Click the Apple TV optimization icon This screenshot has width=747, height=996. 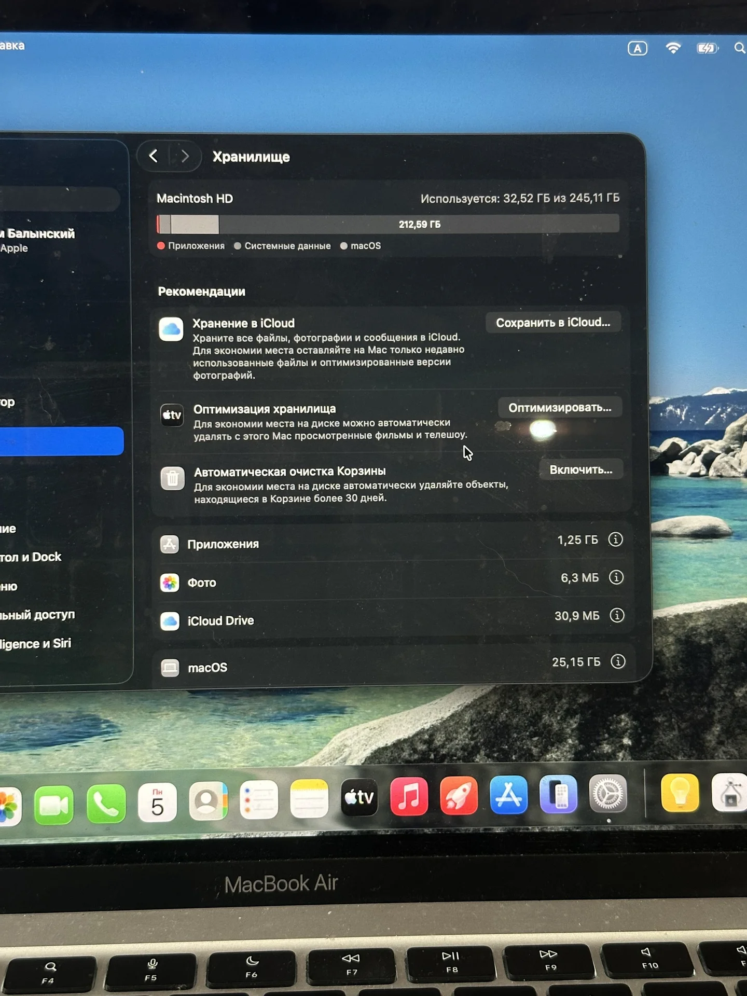pyautogui.click(x=172, y=415)
